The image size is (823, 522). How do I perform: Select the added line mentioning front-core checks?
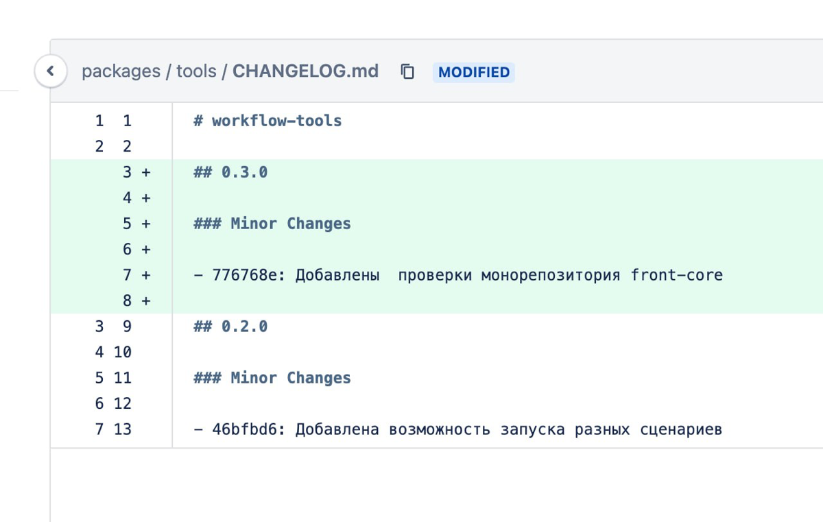[458, 274]
